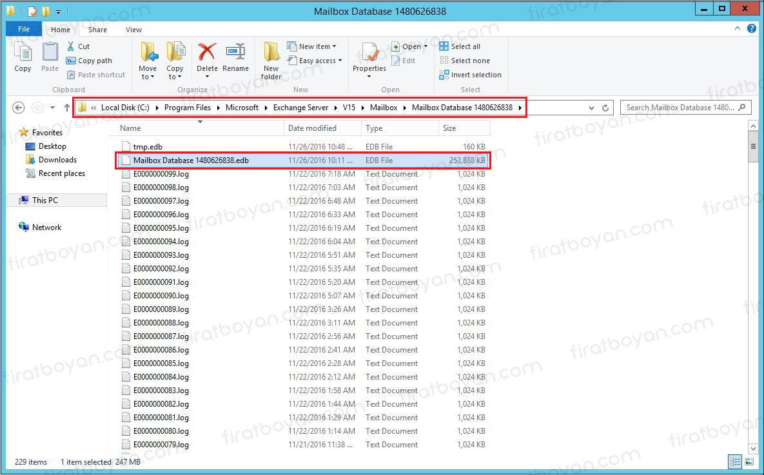Click Program Files in address path

[x=188, y=108]
